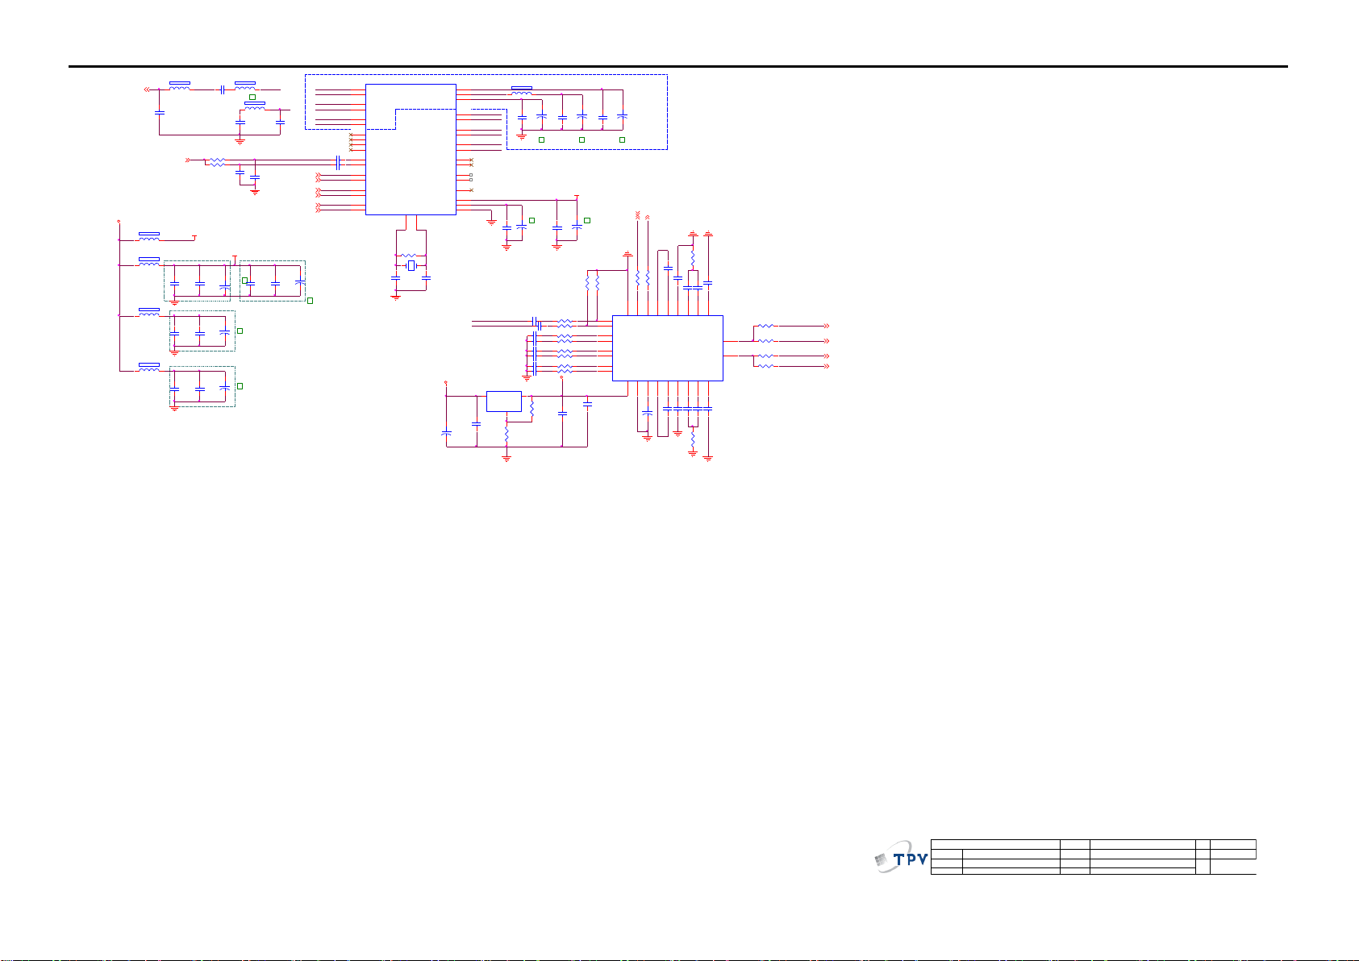This screenshot has width=1359, height=961.
Task: Click the TPV logo
Action: pos(901,859)
